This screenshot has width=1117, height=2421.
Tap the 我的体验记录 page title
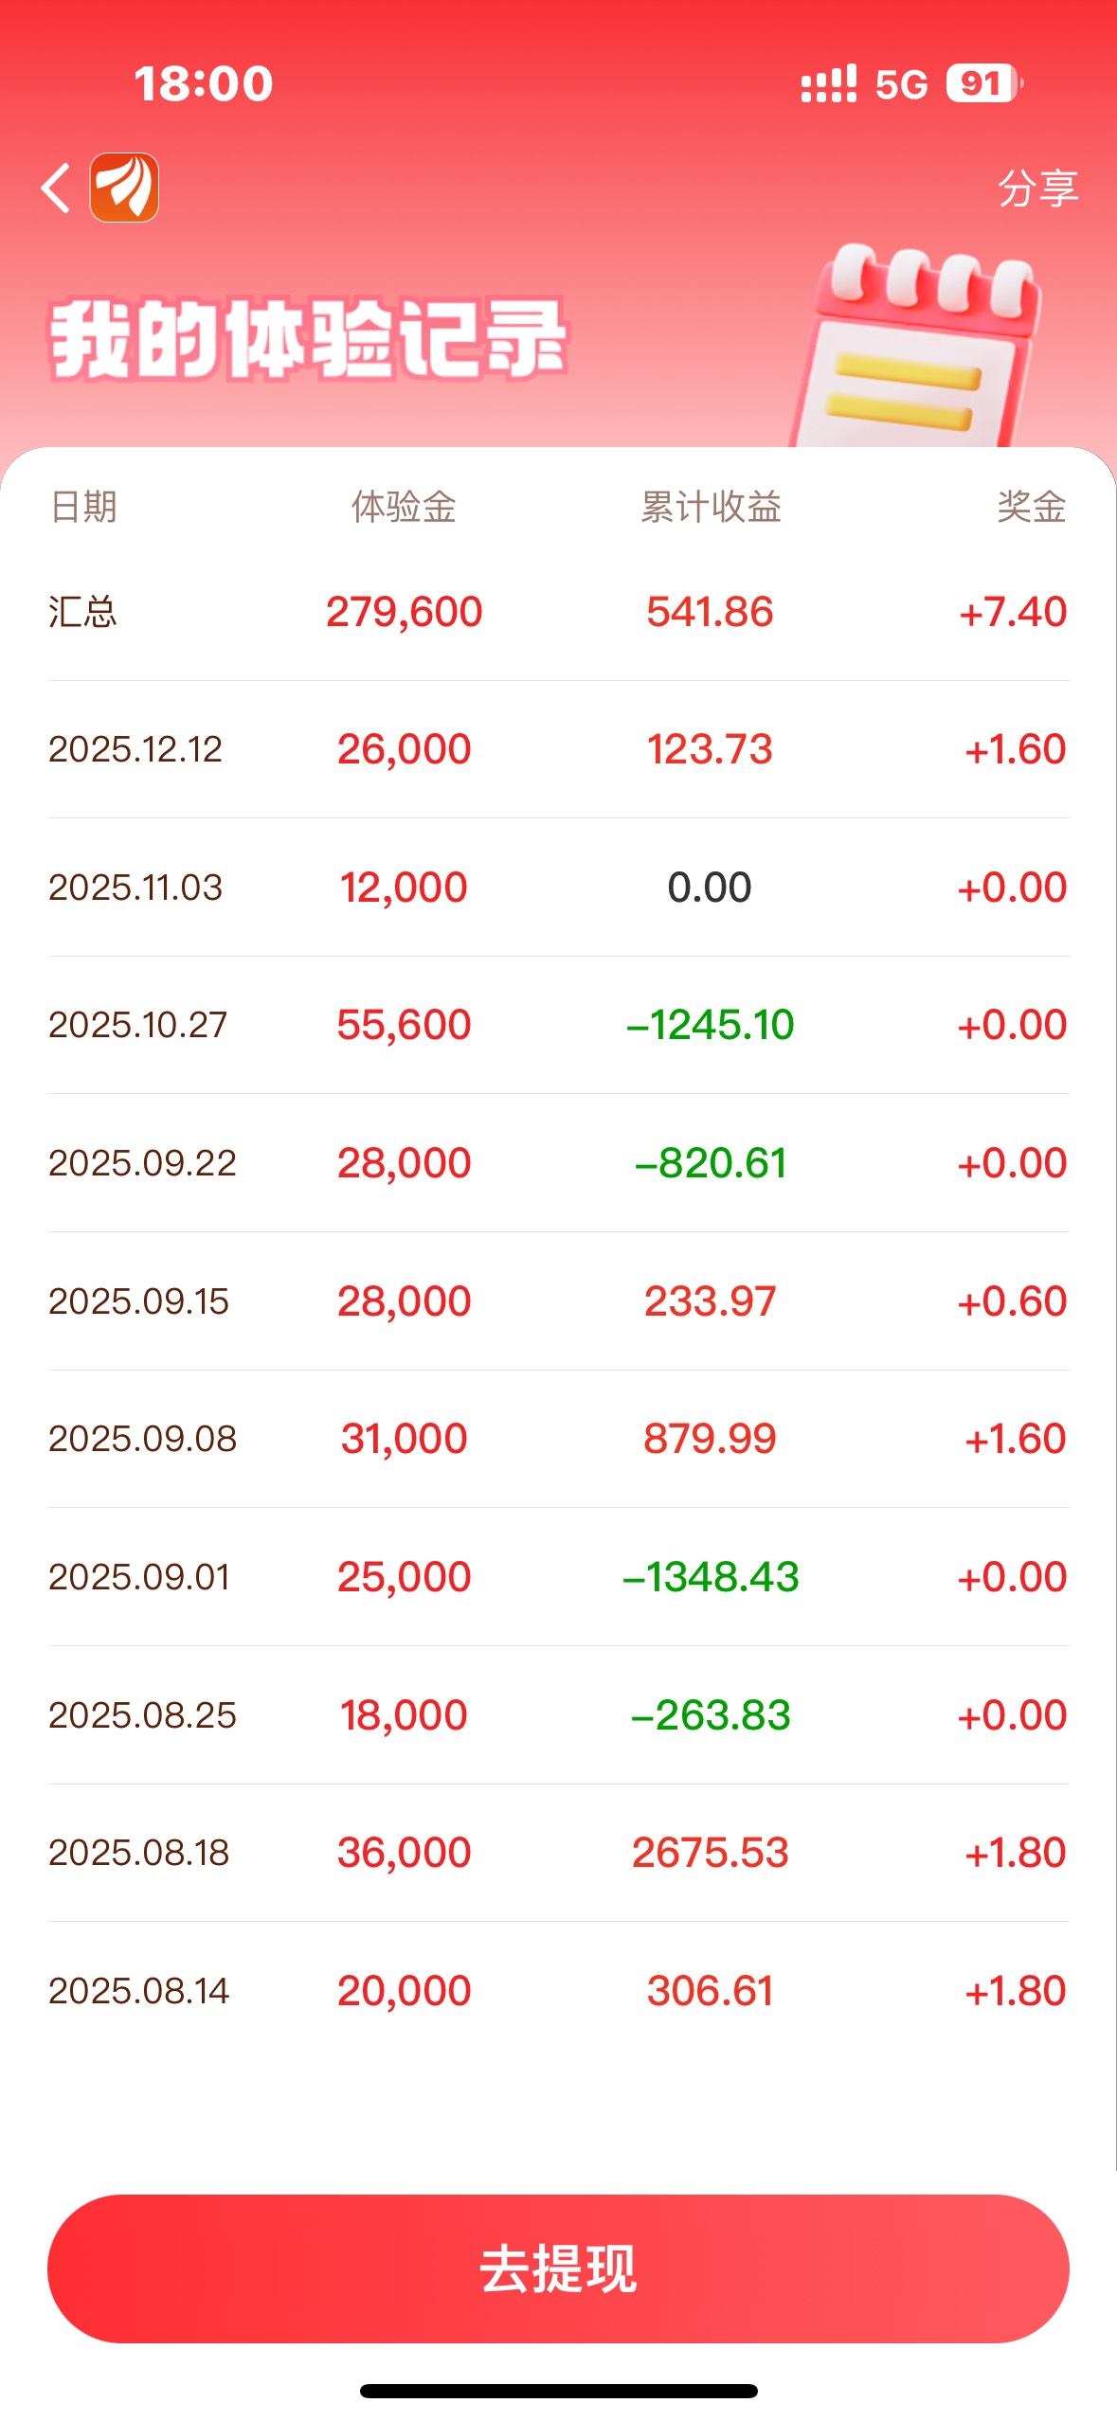coord(307,339)
